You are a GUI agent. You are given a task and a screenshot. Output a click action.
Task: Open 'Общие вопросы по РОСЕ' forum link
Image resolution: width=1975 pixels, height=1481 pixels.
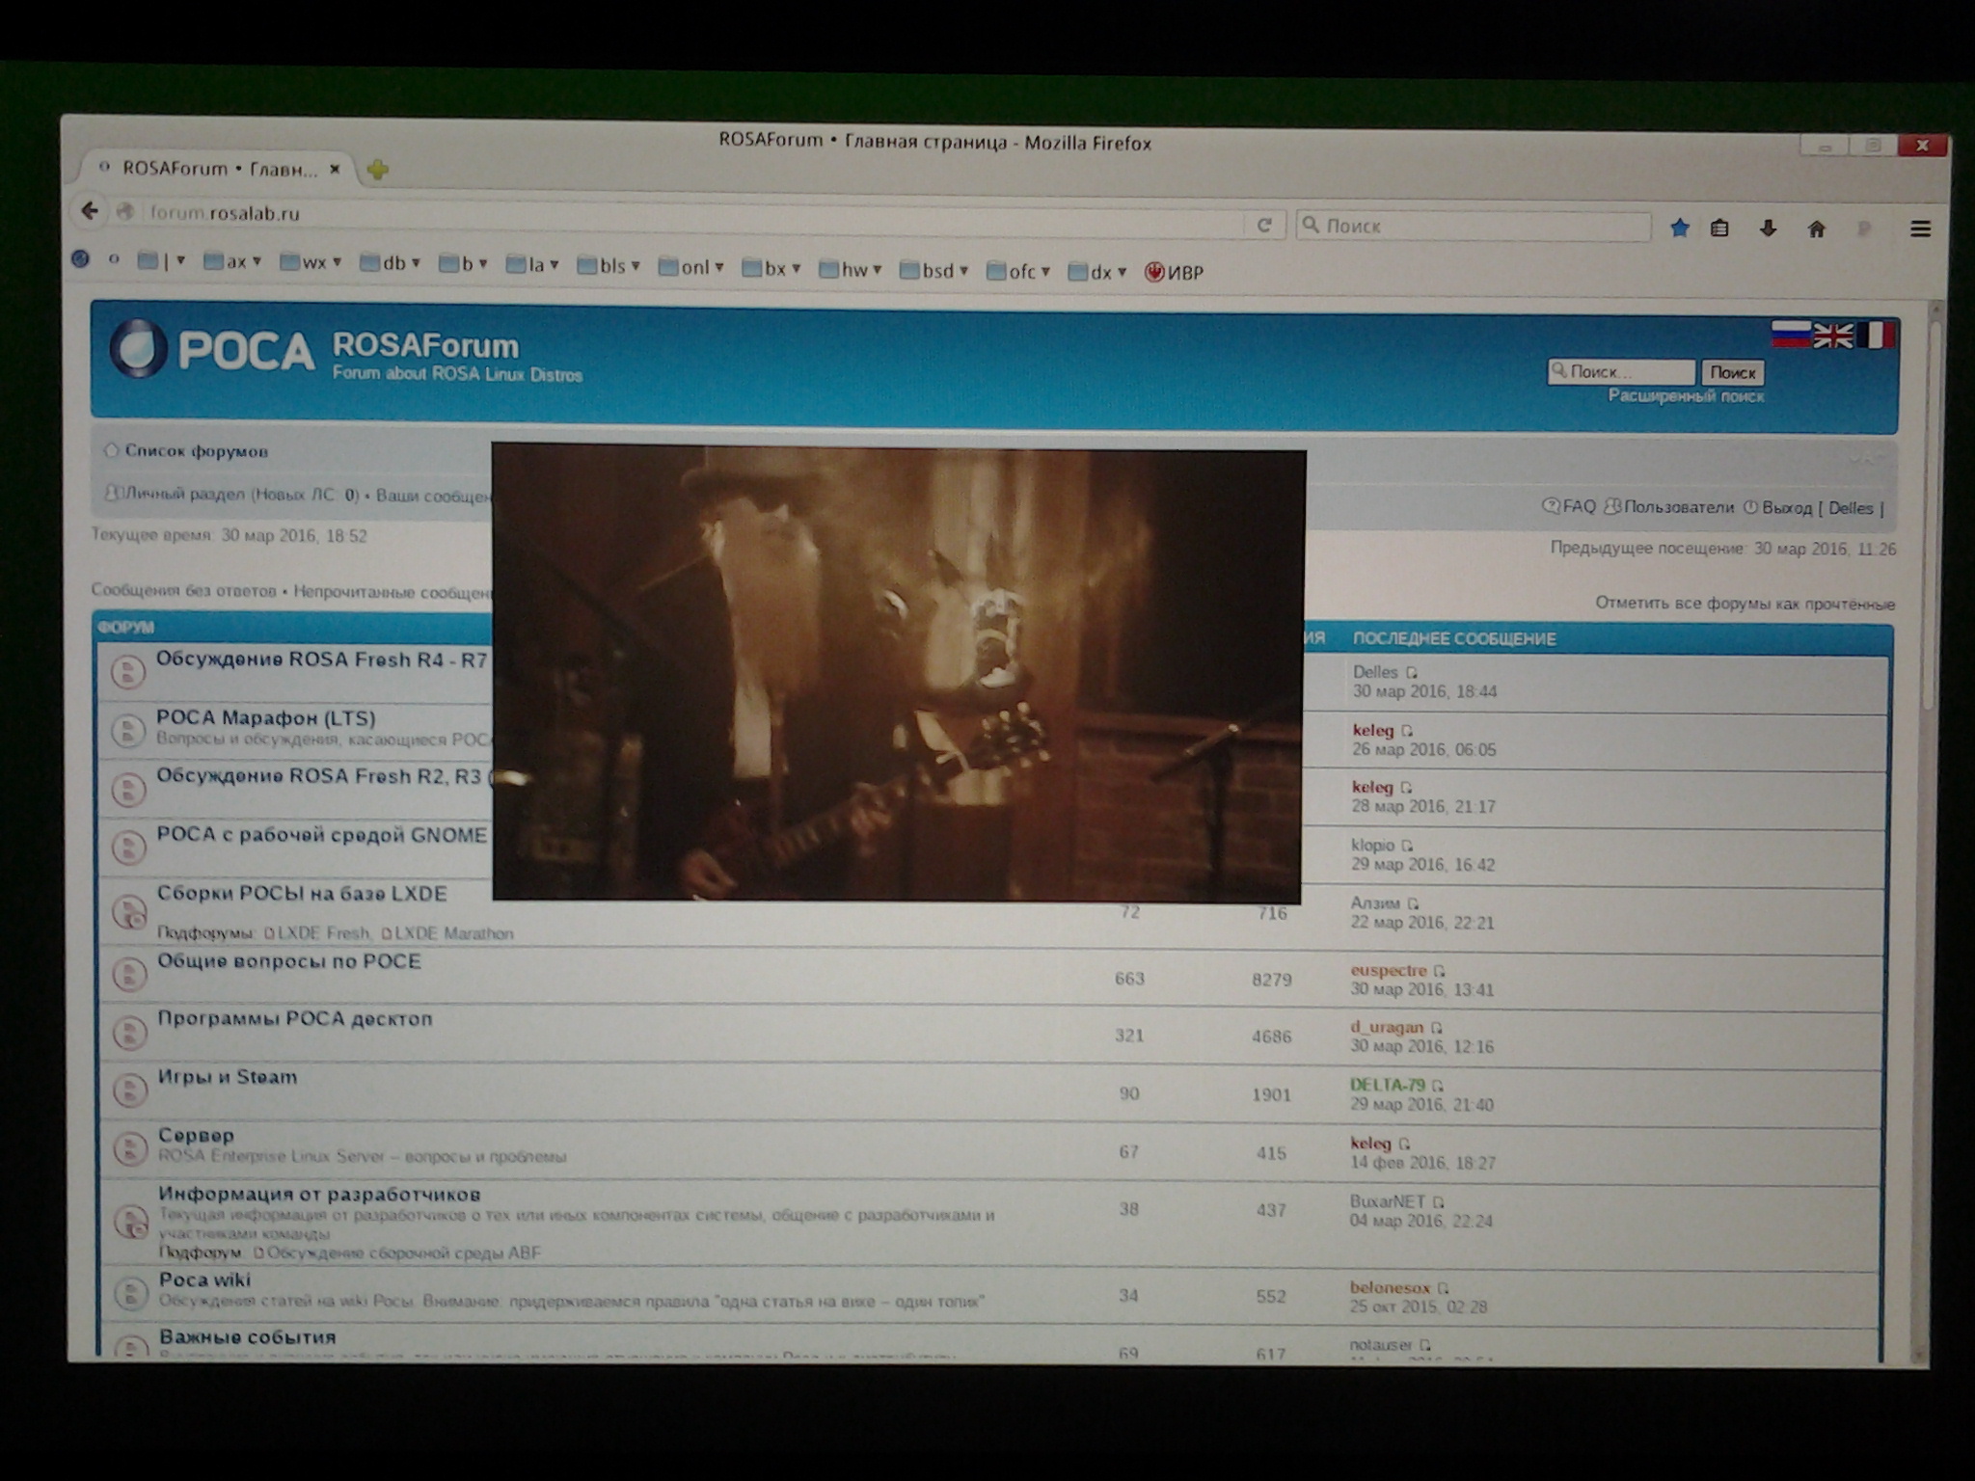[x=289, y=961]
